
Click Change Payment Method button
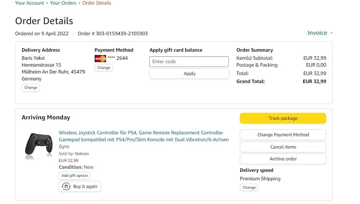tap(283, 135)
